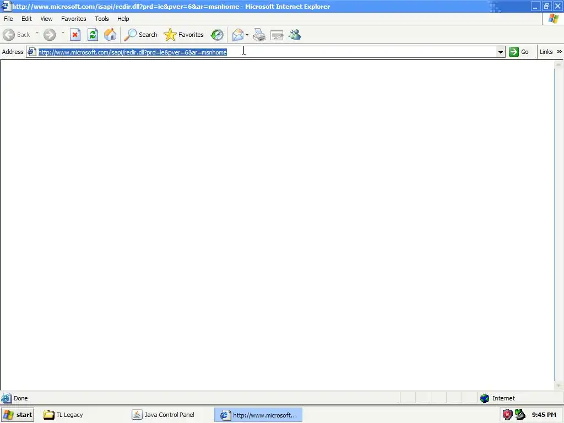The width and height of the screenshot is (564, 423).
Task: Open the Favorites star toolbar button
Action: [x=183, y=35]
